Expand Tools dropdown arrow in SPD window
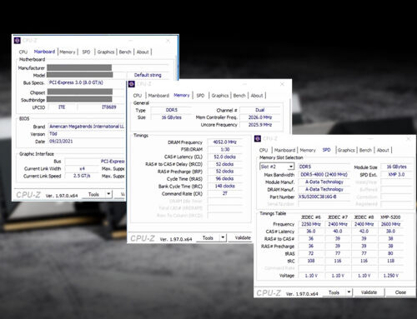This screenshot has width=417, height=319. coord(349,292)
